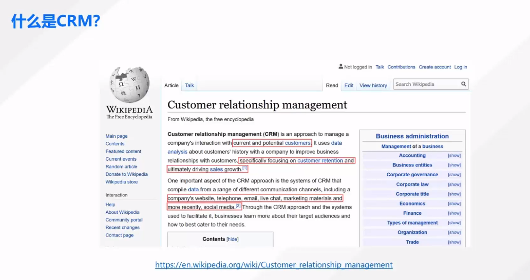Viewport: 530px width, 280px height.
Task: Click the business link in infobox
Action: 433,146
